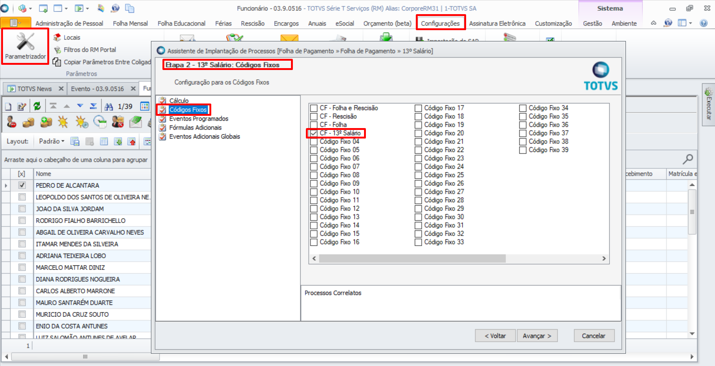
Task: Move to next record blue arrow
Action: point(80,106)
